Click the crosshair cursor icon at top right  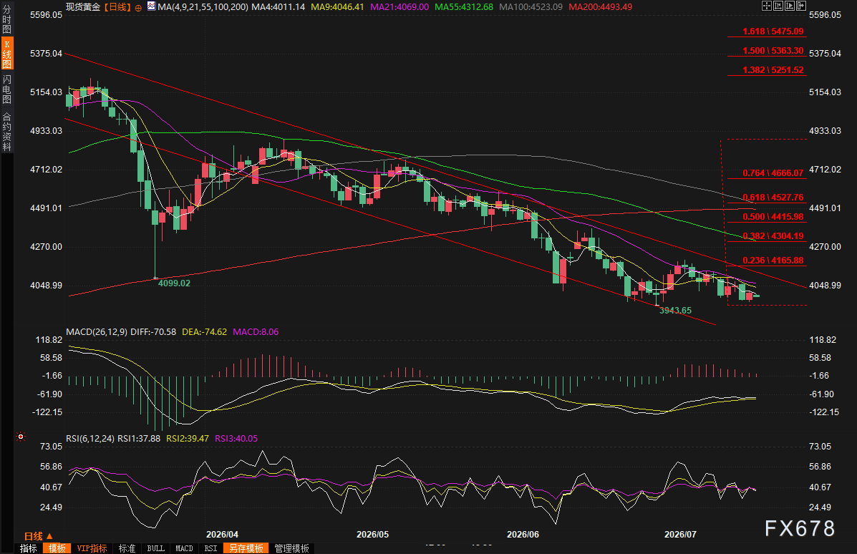[x=767, y=6]
